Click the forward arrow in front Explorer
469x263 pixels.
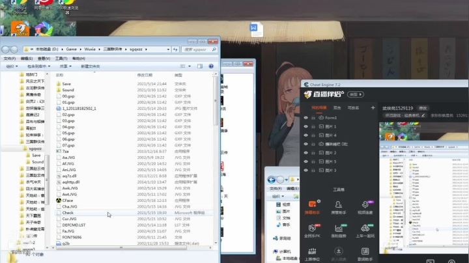coord(14,49)
